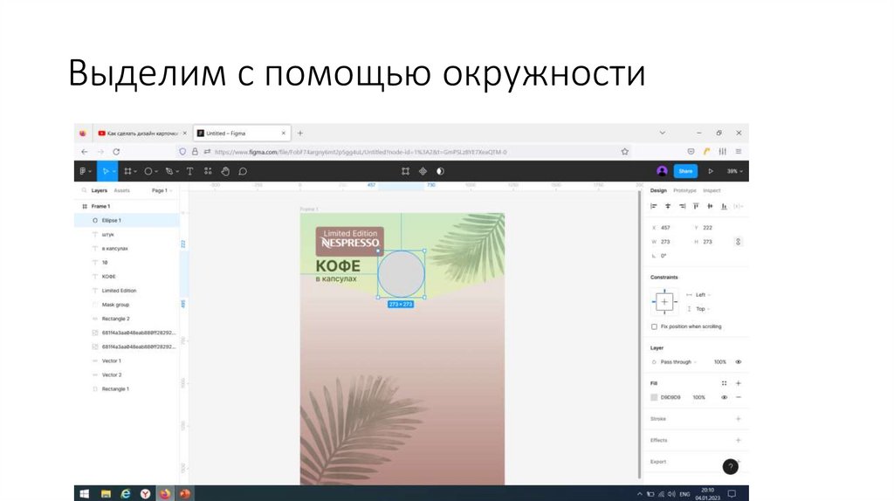
Task: Click align bottom icon
Action: 724,206
